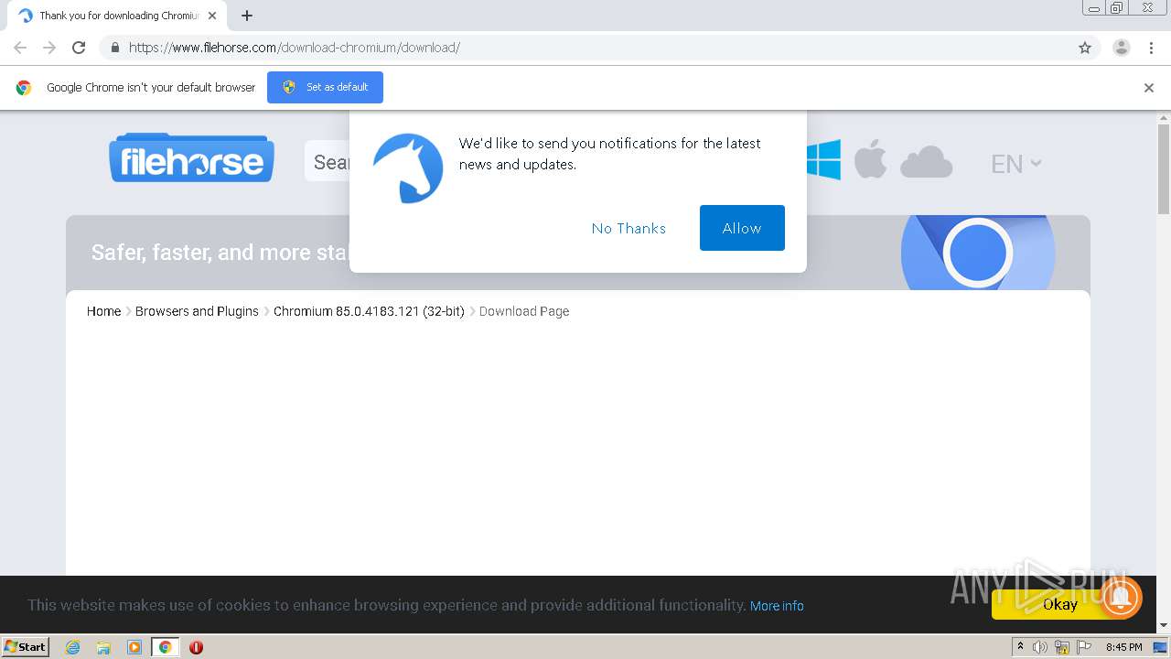The height and width of the screenshot is (659, 1171).
Task: Click the Chromium logo in banner
Action: pyautogui.click(x=977, y=253)
